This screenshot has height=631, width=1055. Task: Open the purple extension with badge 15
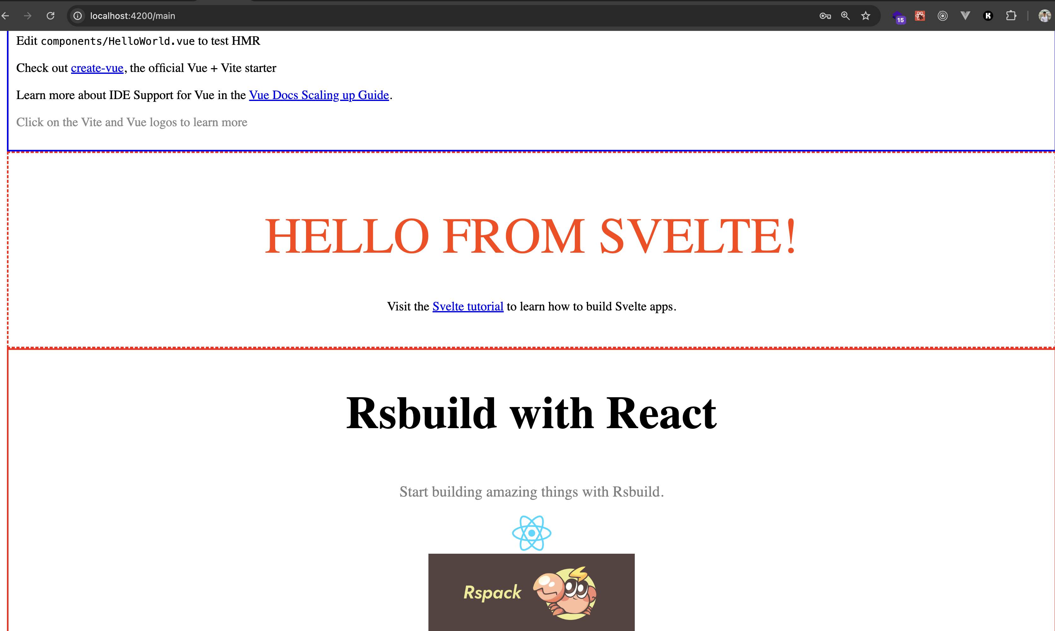tap(898, 17)
